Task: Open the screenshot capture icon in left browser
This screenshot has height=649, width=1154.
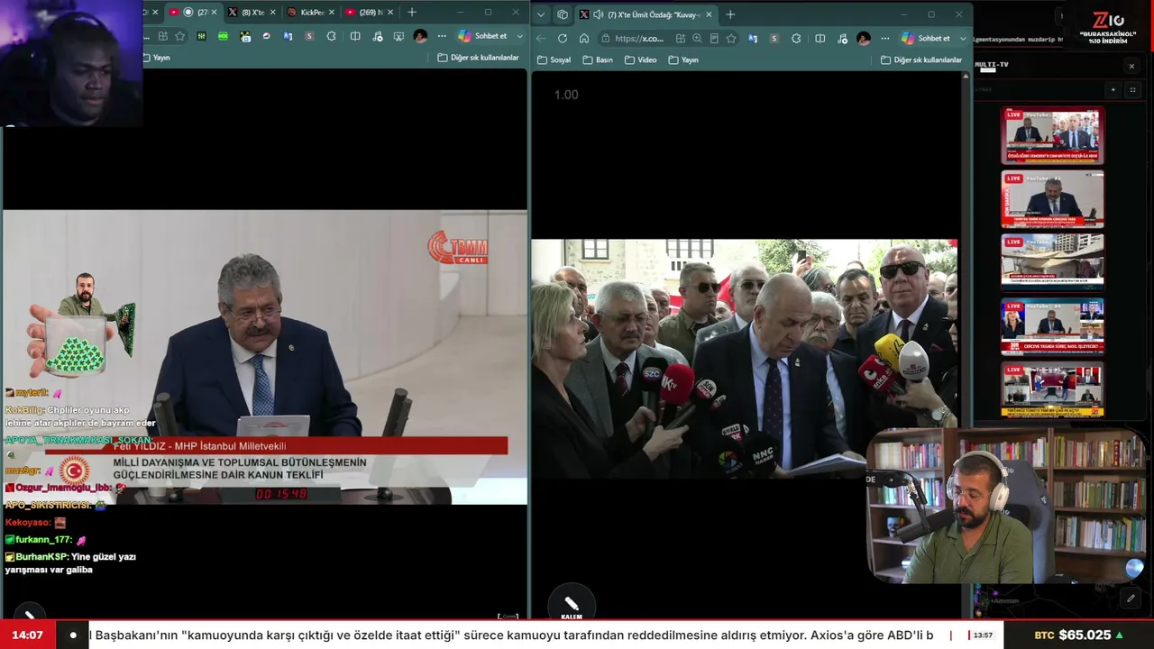Action: 398,36
